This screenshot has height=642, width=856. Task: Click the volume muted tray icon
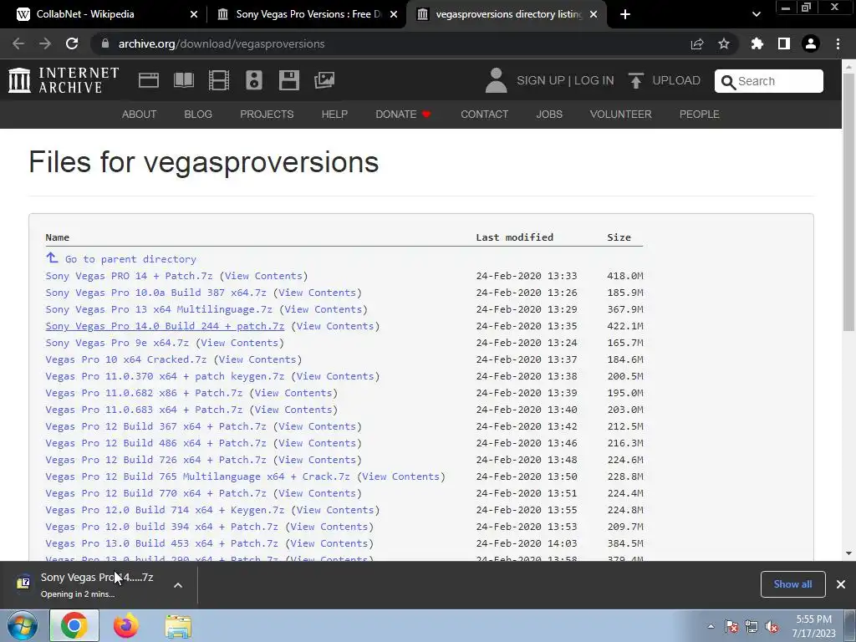coord(772,627)
